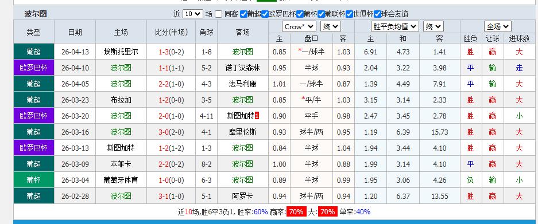Screen dimensions: 538x224
Task: Uncheck the 球会友谊 filter checkbox
Action: [x=377, y=14]
